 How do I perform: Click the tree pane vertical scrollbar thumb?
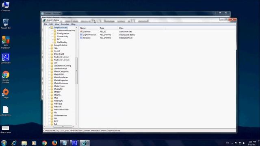click(76, 71)
